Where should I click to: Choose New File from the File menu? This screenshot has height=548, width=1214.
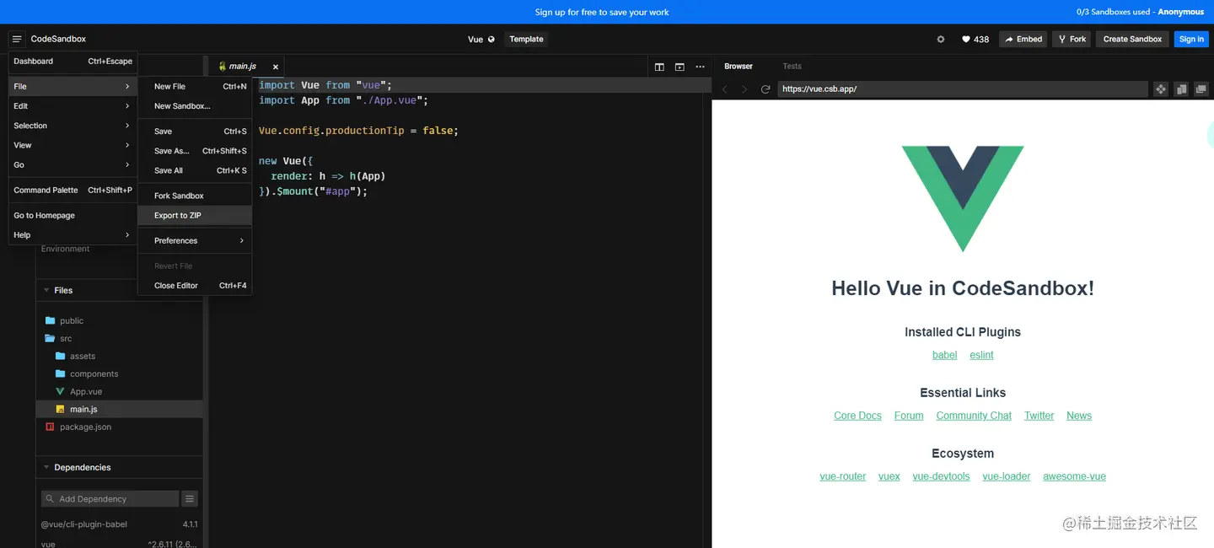pos(195,86)
